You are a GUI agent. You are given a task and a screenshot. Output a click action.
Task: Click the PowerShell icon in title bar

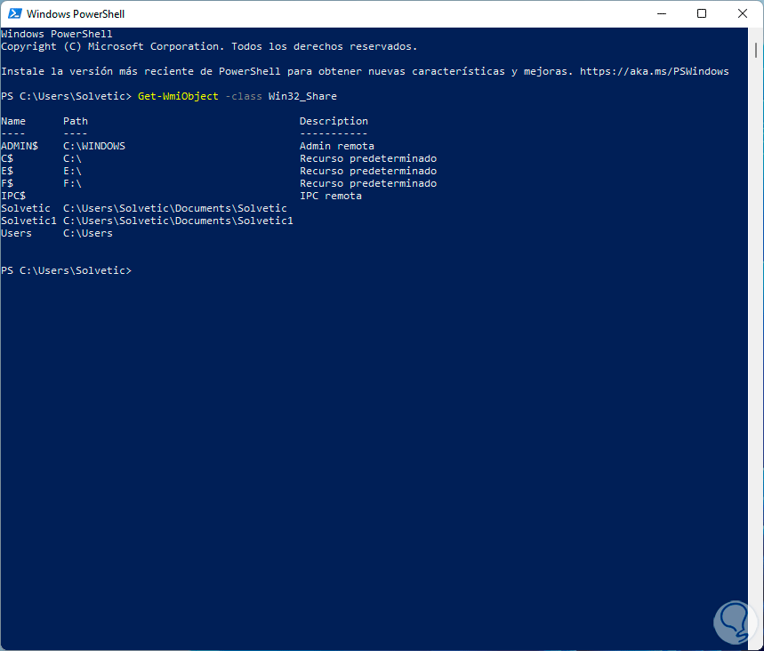13,13
